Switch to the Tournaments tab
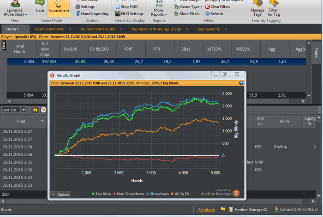 click(x=208, y=29)
